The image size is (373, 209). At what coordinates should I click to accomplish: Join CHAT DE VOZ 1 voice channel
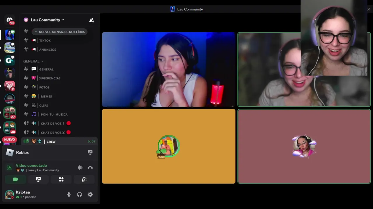59,123
